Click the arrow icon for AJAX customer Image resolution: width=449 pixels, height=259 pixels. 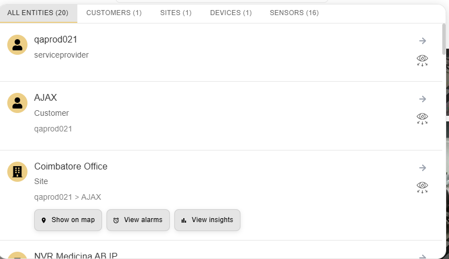tap(422, 99)
